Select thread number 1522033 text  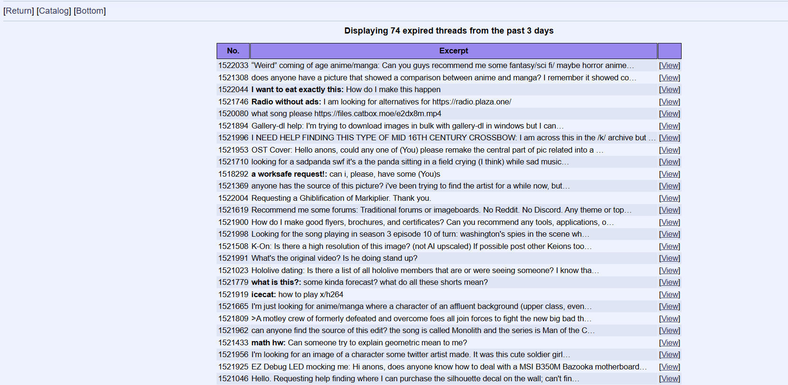click(233, 66)
